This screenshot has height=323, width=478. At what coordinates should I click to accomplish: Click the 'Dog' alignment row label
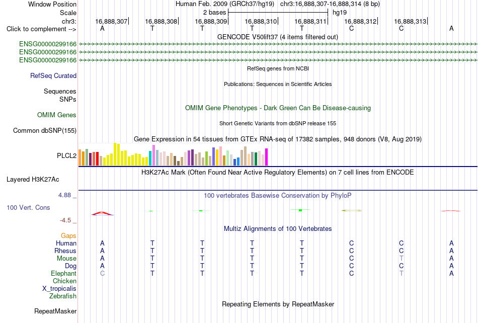point(71,266)
